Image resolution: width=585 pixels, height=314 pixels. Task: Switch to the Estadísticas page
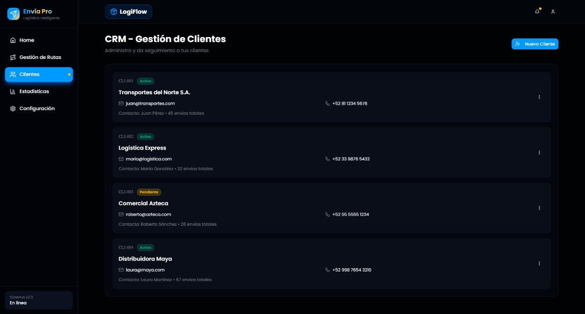(x=34, y=91)
